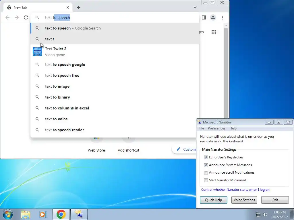Pick 'text to speech free' suggestion
Screen dimensions: 294x220
pyautogui.click(x=115, y=75)
